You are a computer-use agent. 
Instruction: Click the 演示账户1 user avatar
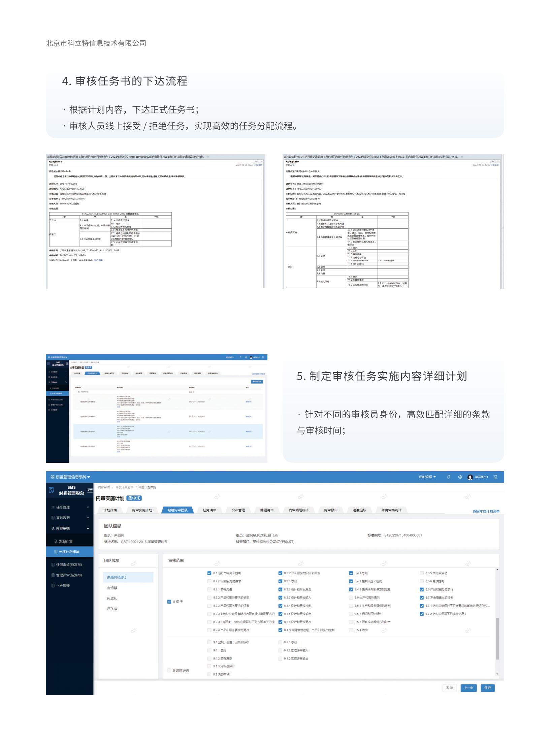tap(470, 477)
